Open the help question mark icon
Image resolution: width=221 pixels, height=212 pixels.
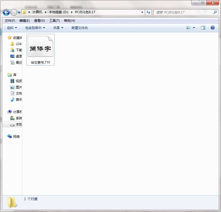click(x=212, y=28)
